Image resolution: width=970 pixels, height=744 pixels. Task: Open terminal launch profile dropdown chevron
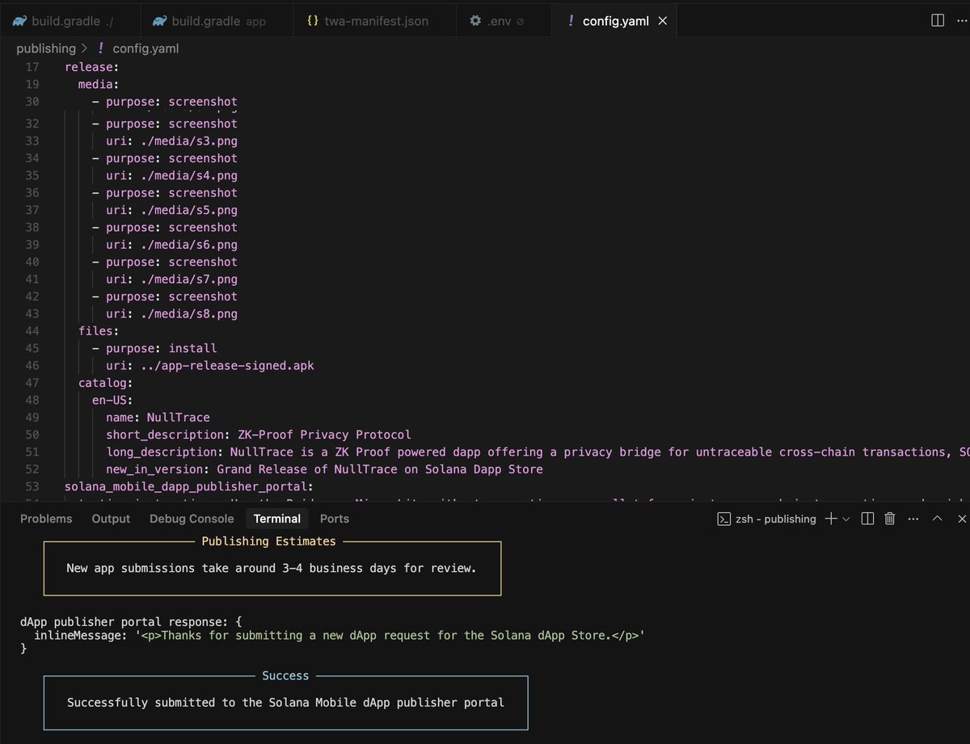click(x=846, y=519)
